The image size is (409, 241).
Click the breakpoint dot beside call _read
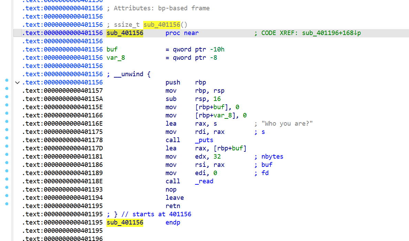click(7, 179)
